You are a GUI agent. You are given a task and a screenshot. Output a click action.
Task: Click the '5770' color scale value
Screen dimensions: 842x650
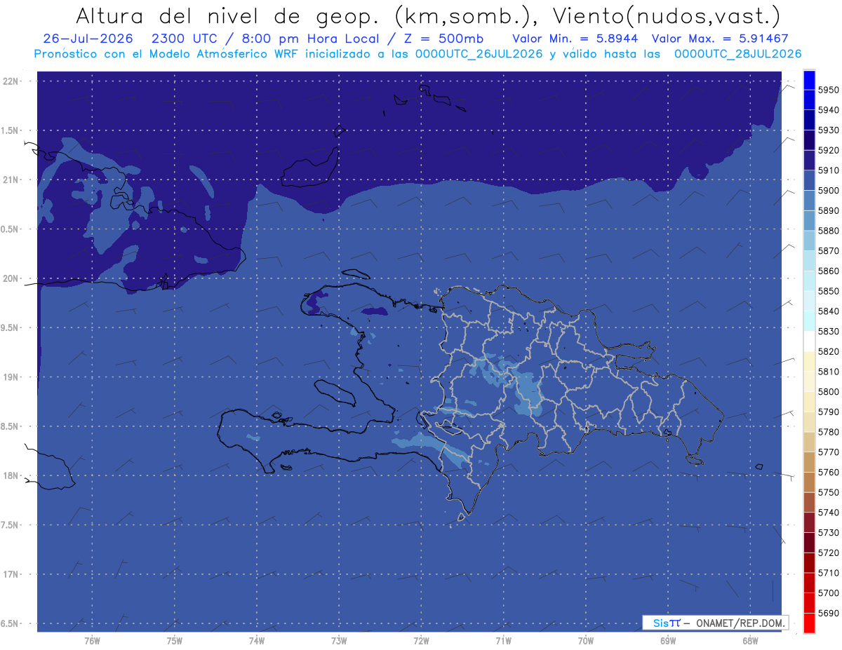[x=829, y=452]
